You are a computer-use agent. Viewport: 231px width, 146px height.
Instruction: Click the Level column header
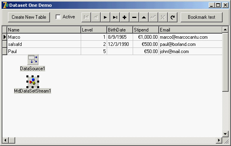[x=94, y=30]
